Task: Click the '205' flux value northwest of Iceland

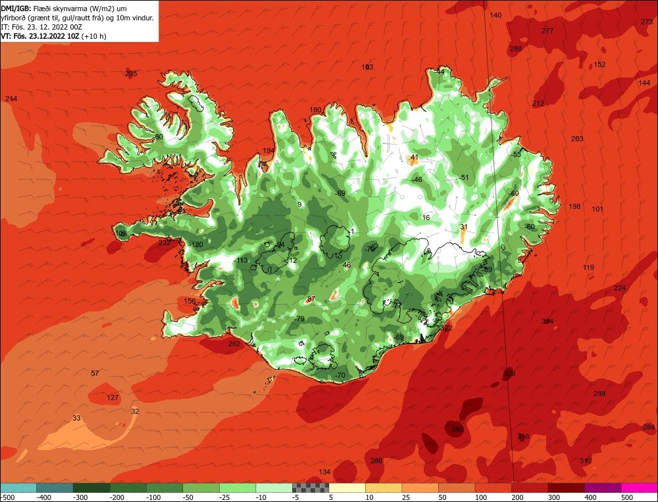Action: coord(131,74)
